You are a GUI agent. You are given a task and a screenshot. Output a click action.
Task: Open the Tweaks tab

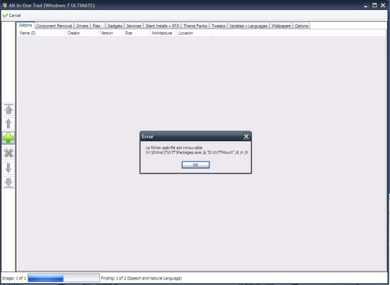click(x=218, y=26)
